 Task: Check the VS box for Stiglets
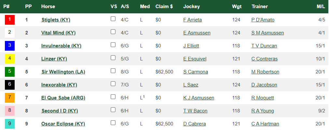113,19
